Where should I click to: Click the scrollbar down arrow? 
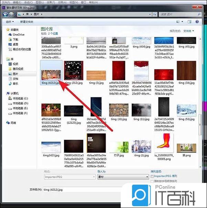click(x=200, y=167)
